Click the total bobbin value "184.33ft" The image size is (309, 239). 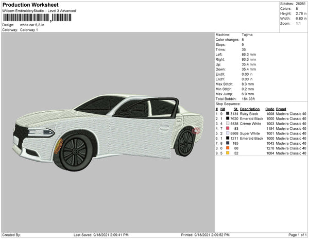click(x=248, y=99)
